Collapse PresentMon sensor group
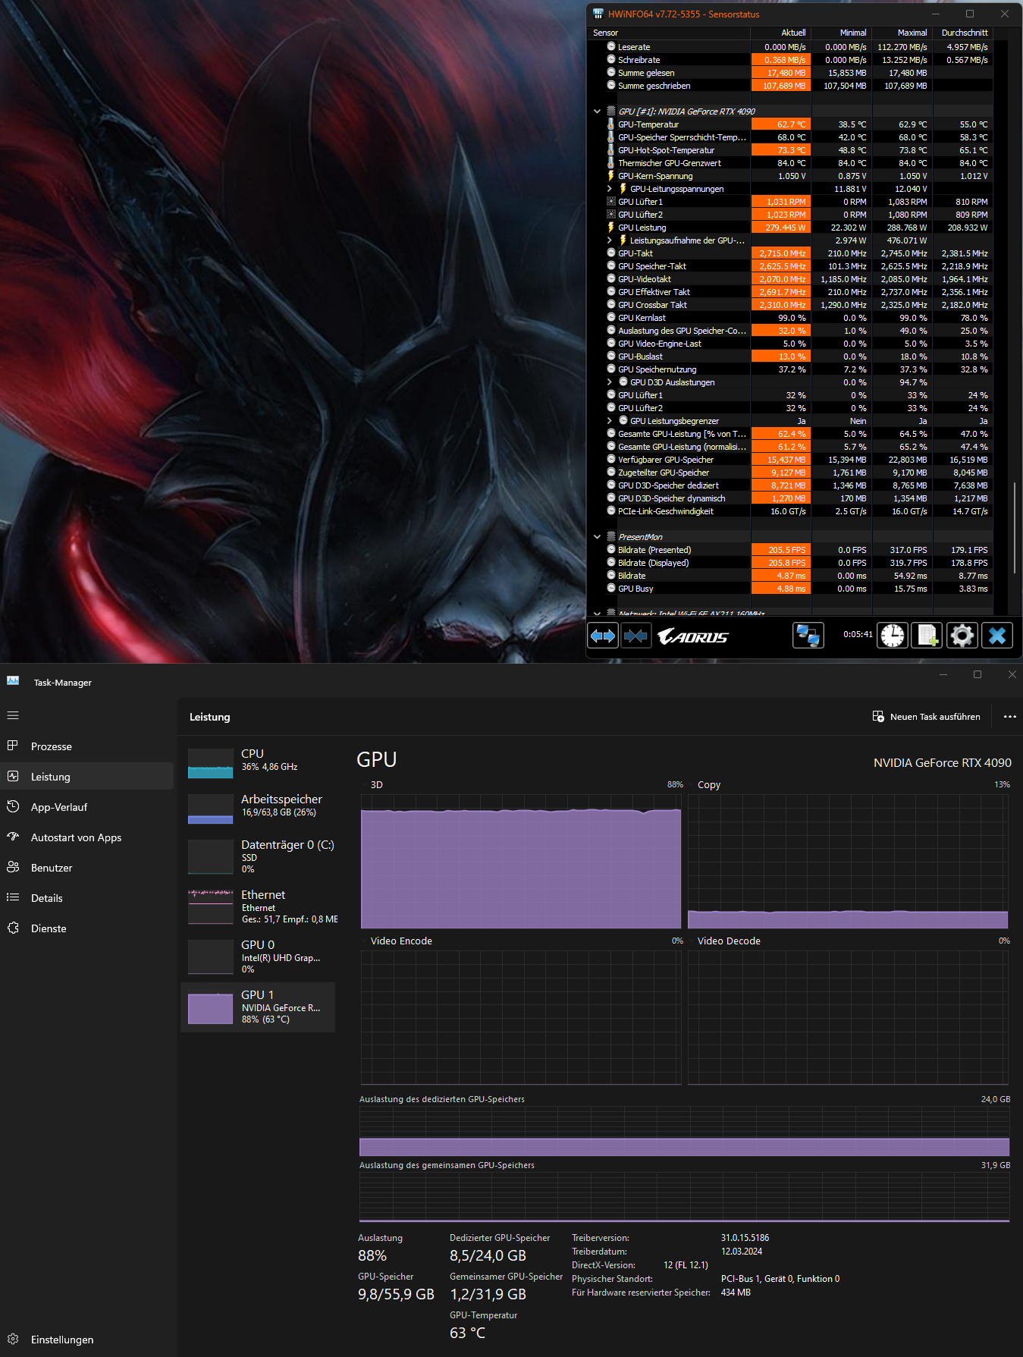 click(x=597, y=537)
